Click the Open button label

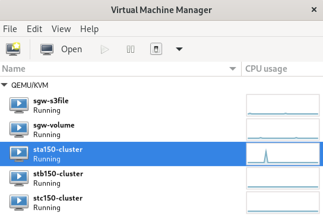(71, 49)
